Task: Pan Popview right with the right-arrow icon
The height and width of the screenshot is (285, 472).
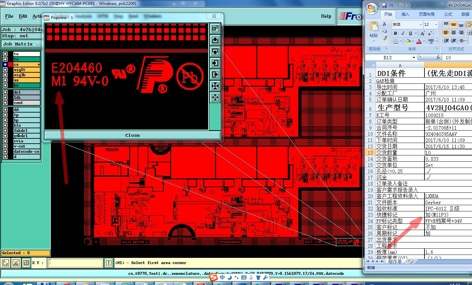Action: (x=215, y=75)
